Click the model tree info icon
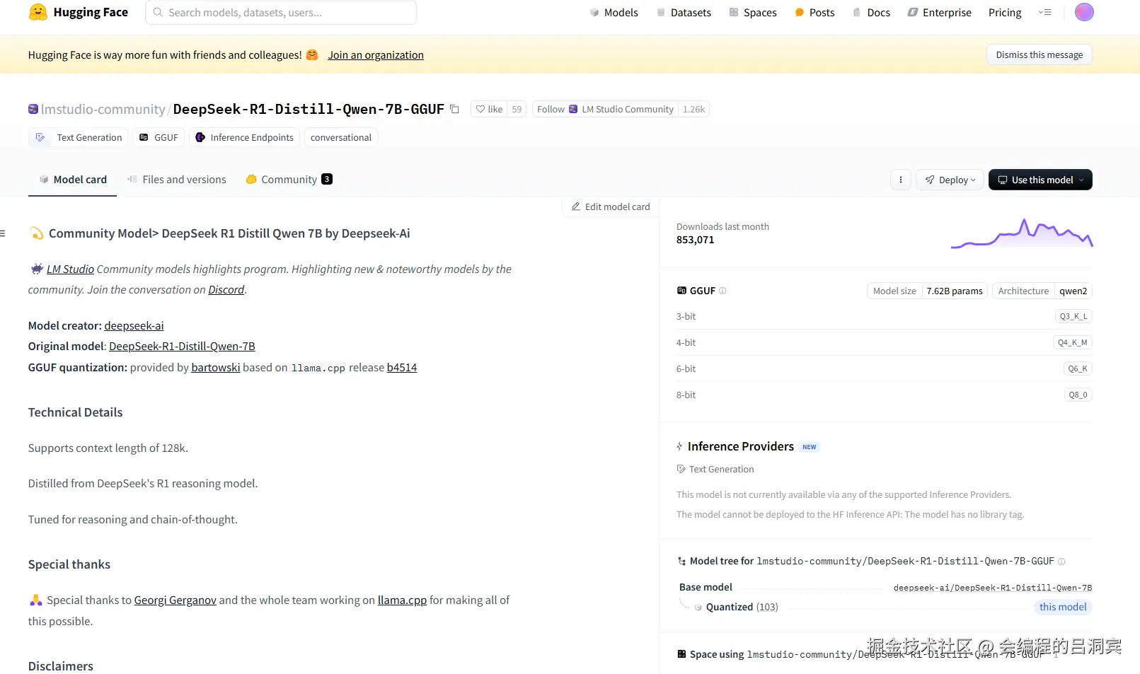1140x674 pixels. (x=1061, y=562)
